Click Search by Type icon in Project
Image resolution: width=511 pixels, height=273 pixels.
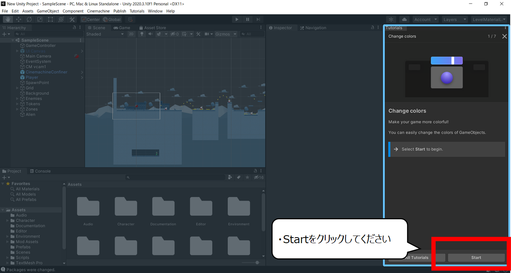(230, 177)
